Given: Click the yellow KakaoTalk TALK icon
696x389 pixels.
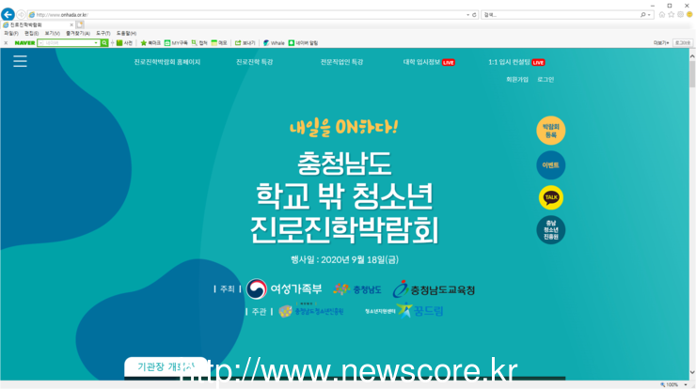Looking at the screenshot, I should [551, 197].
